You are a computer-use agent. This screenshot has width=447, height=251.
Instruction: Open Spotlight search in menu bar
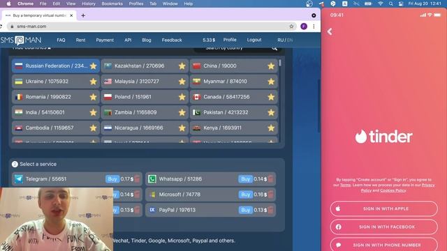[391, 3]
